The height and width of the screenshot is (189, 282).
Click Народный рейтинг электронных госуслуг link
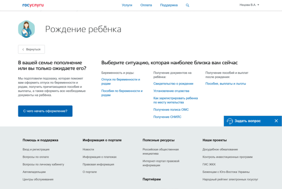tap(230, 179)
